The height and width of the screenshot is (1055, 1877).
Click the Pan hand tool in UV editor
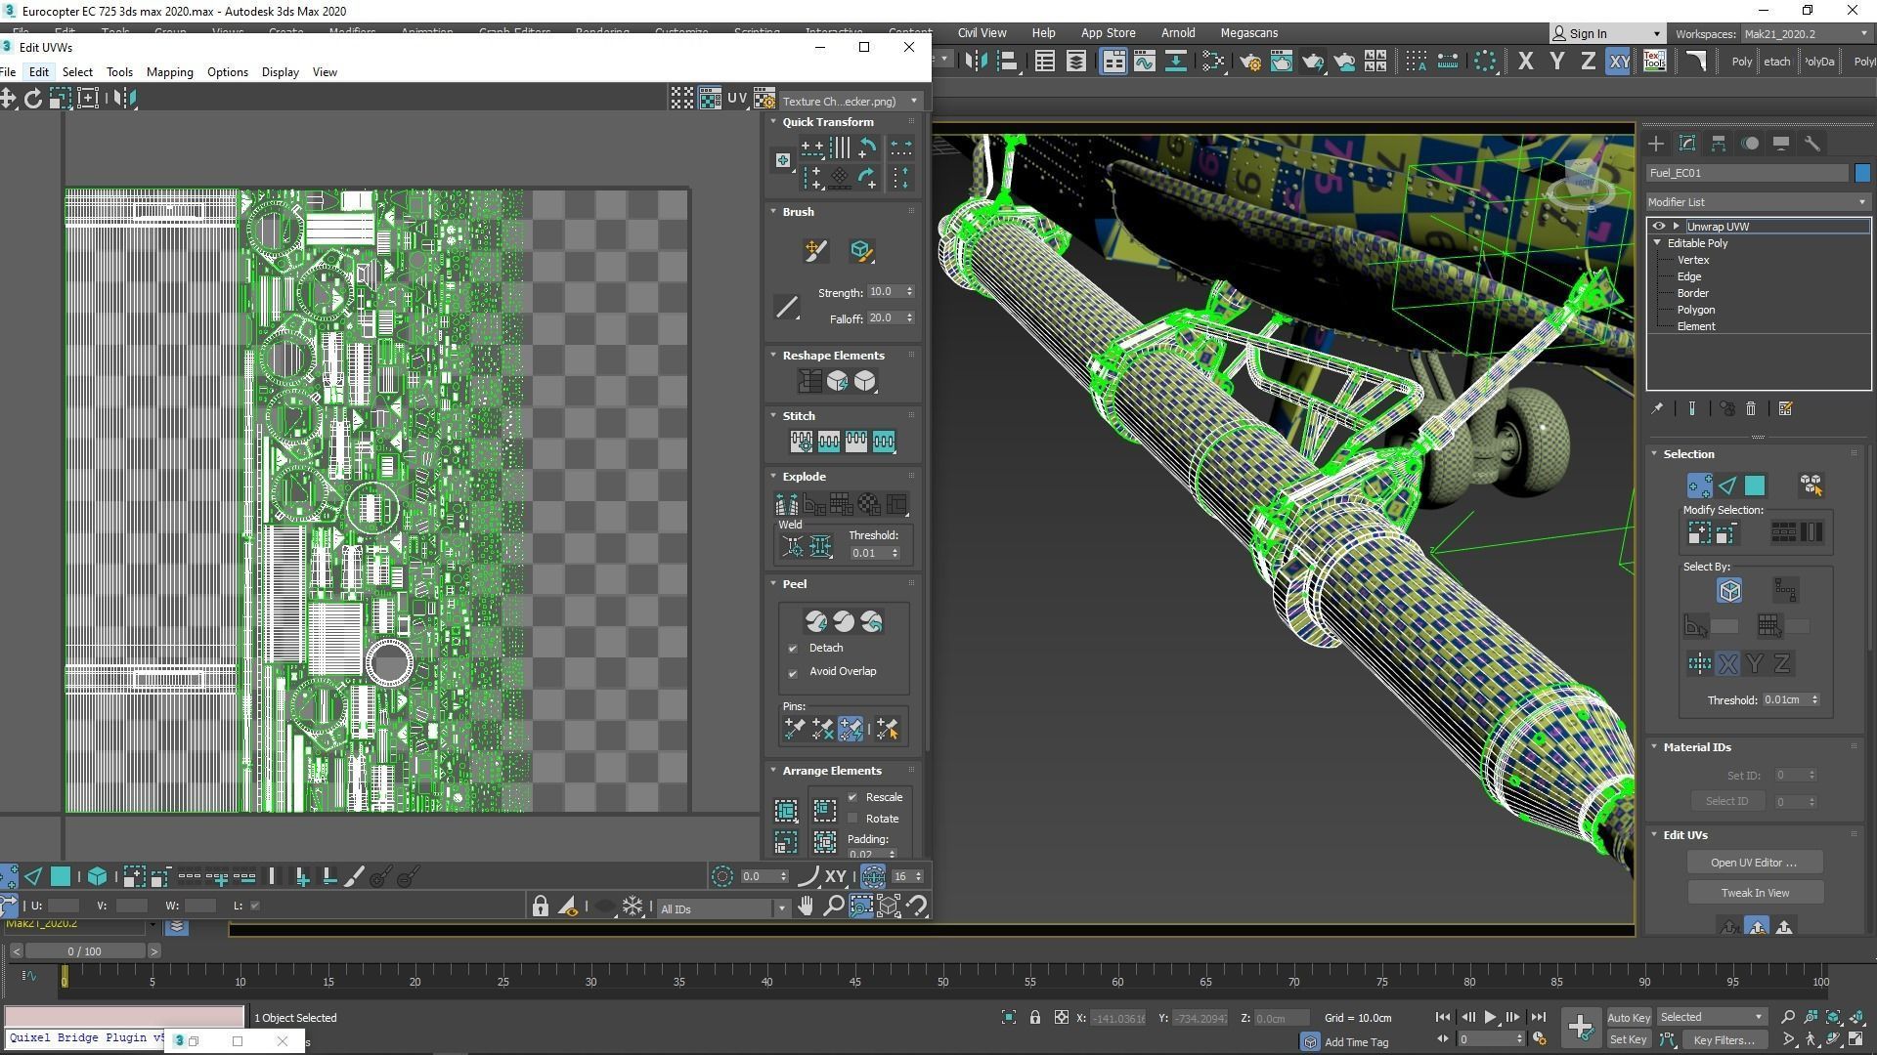tap(805, 907)
